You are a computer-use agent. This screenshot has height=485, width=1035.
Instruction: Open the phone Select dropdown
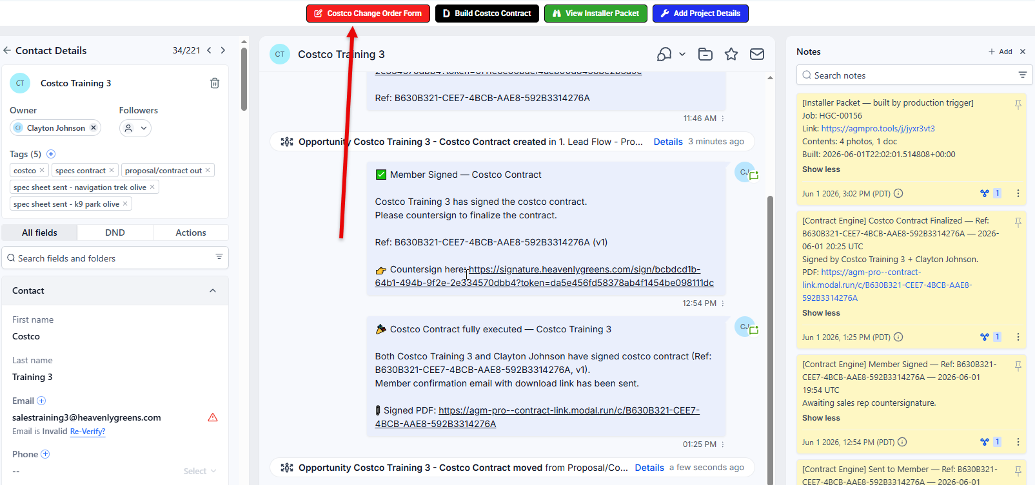(200, 471)
